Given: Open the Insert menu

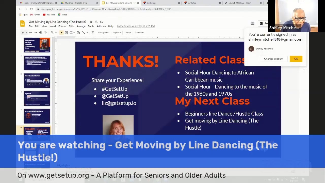Looking at the screenshot, I should tap(53, 26).
